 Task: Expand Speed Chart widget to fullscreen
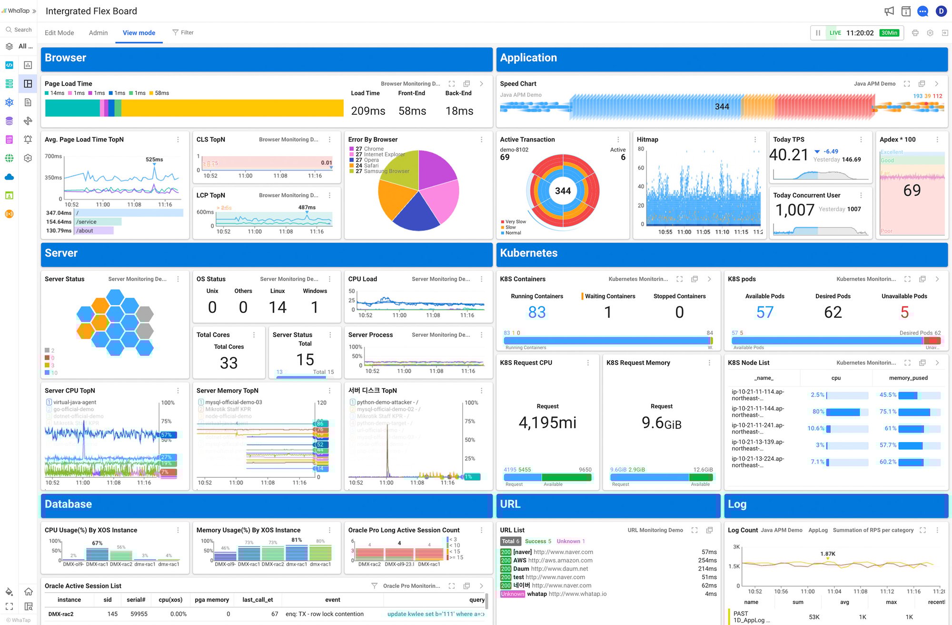tap(907, 84)
